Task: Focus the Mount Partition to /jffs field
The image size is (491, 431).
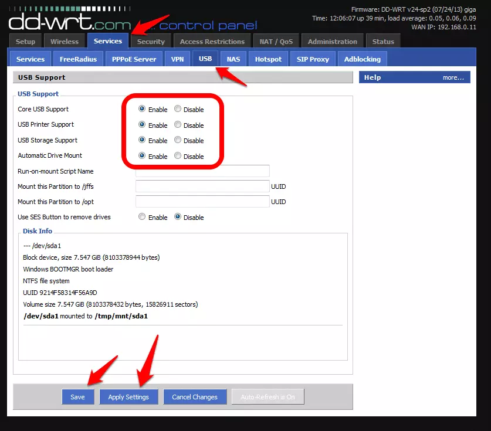Action: point(202,186)
